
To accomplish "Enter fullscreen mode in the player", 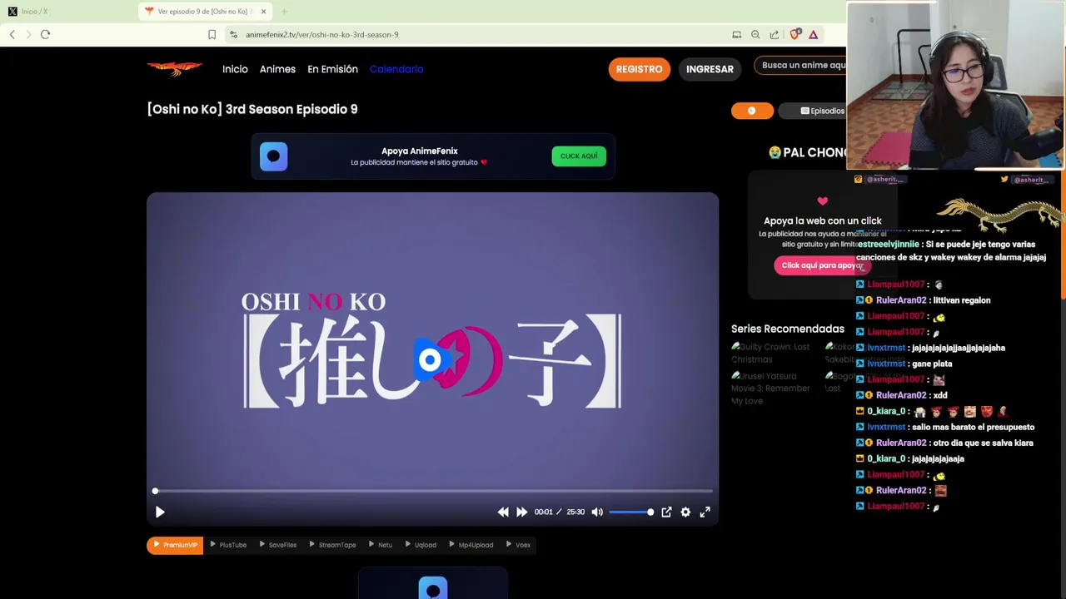I will (x=705, y=512).
